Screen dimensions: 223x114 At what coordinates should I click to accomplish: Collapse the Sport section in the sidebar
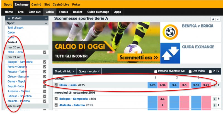(x=46, y=23)
